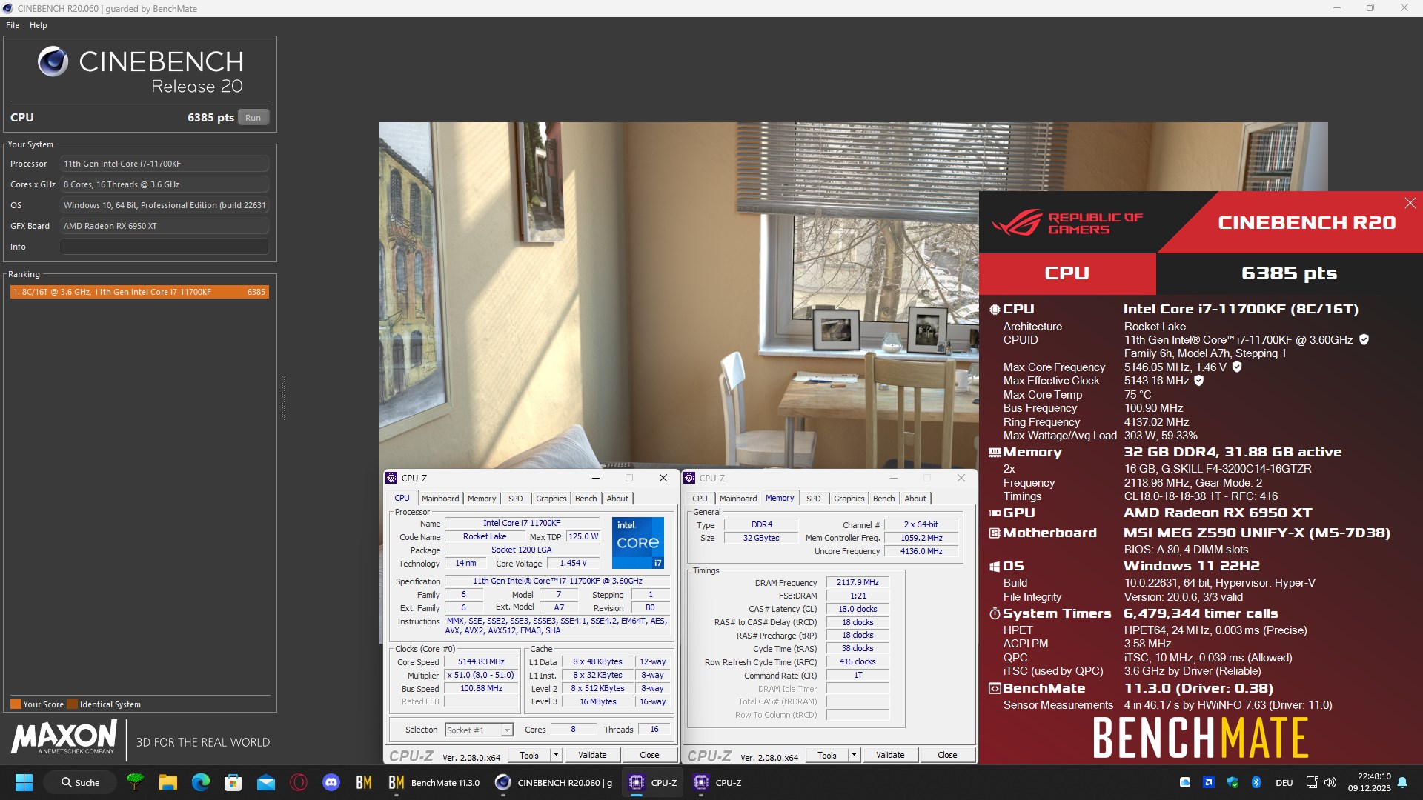Click Validate in left CPU-Z window
Viewport: 1423px width, 800px height.
(x=592, y=755)
